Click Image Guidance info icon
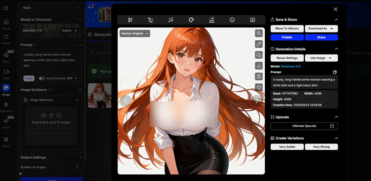Screen dimensions: 371x181 tap(50, 90)
